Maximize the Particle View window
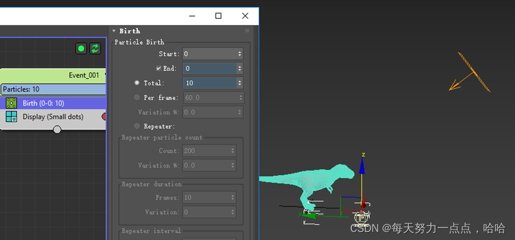 tap(218, 16)
